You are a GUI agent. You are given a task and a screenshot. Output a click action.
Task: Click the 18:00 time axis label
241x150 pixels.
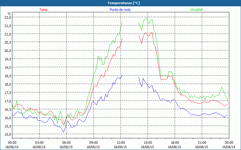tap(175, 143)
